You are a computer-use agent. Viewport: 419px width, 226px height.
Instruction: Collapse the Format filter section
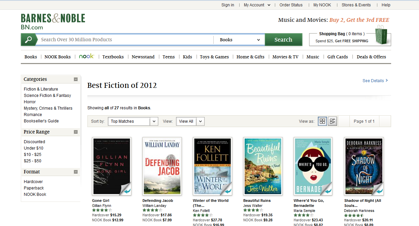coord(76,172)
